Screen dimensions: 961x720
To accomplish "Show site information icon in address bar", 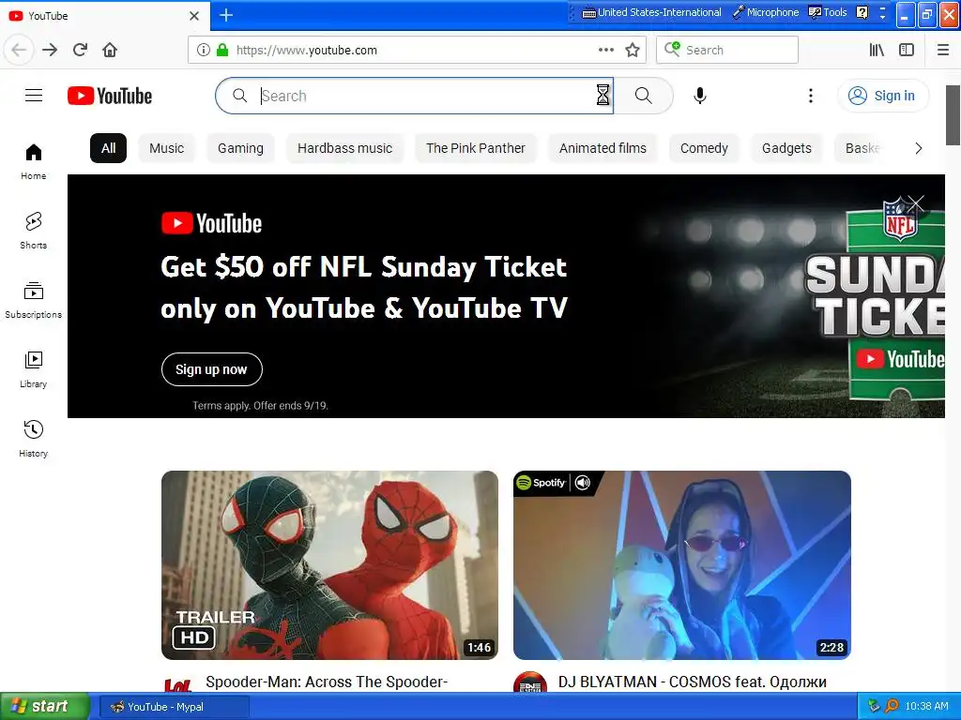I will (x=203, y=50).
